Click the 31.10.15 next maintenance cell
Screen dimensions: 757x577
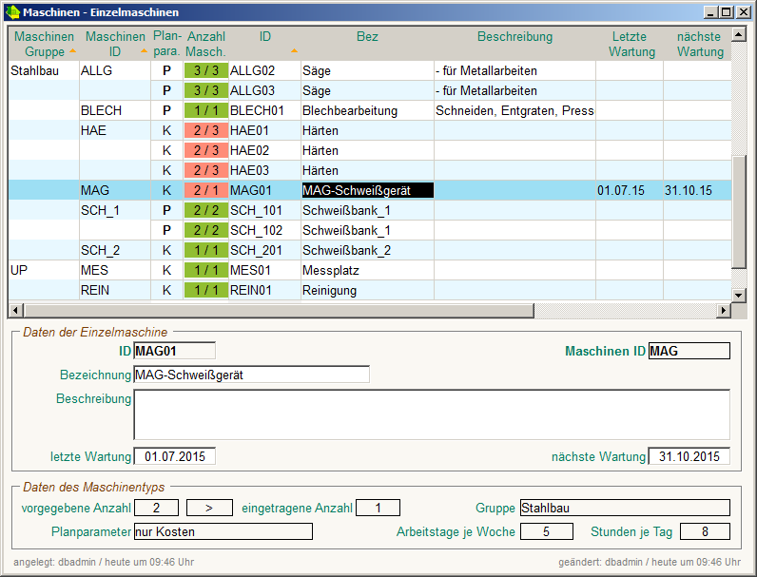click(x=698, y=190)
